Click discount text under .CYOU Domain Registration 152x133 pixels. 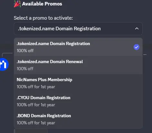coord(36,105)
